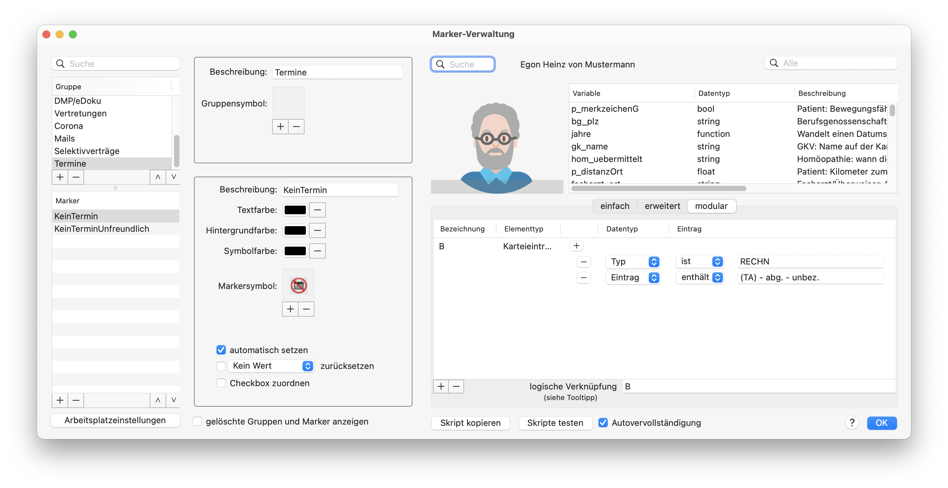The height and width of the screenshot is (488, 948).
Task: Expand the Kein Wert dropdown
Action: pos(270,366)
